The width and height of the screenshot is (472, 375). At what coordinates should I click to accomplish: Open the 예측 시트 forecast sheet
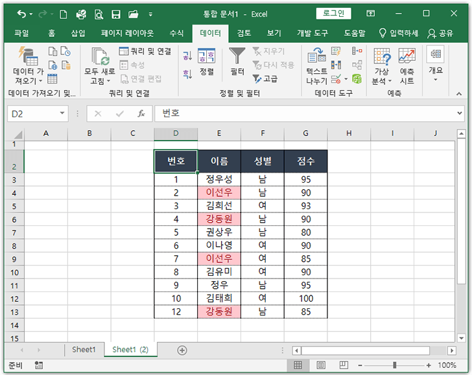(407, 66)
